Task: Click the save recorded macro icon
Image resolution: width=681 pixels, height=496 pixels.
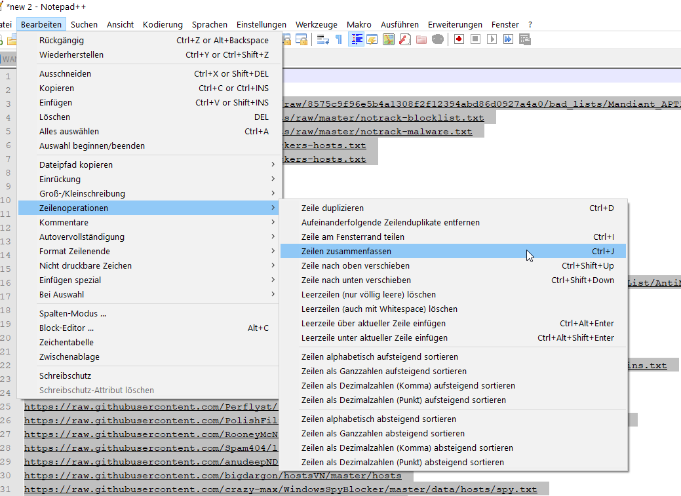Action: (x=524, y=39)
